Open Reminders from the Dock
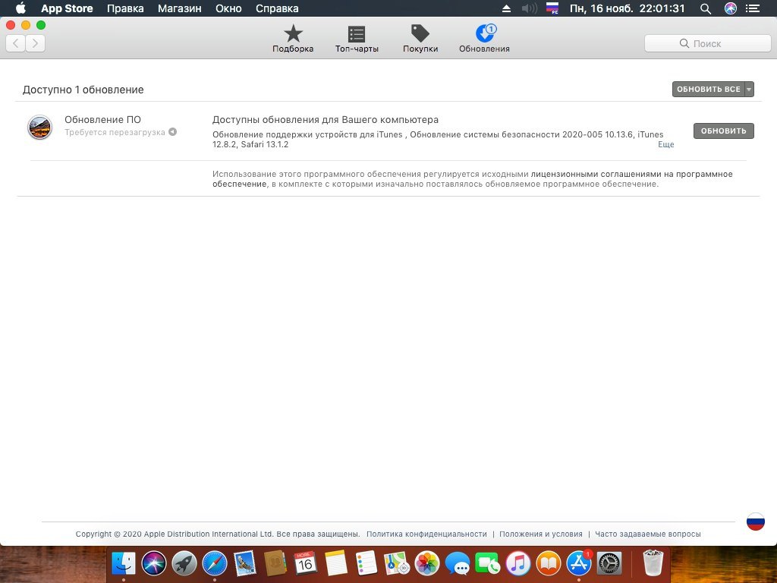 366,563
